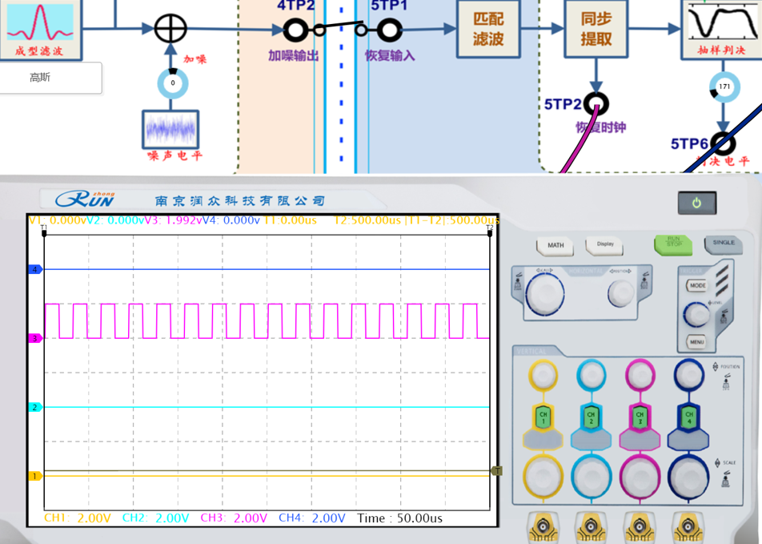Toggle channel CH3 on the oscilloscope
Screen dimensions: 762x544
click(x=640, y=417)
